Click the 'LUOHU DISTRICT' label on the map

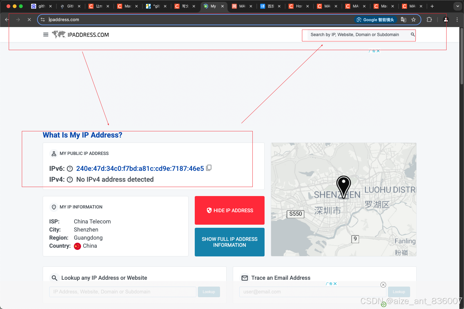tap(390, 190)
